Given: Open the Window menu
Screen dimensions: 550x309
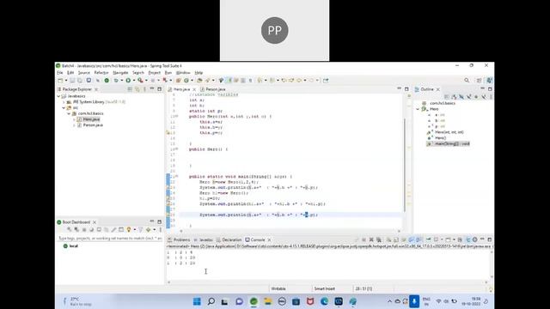Looking at the screenshot, I should (x=183, y=72).
